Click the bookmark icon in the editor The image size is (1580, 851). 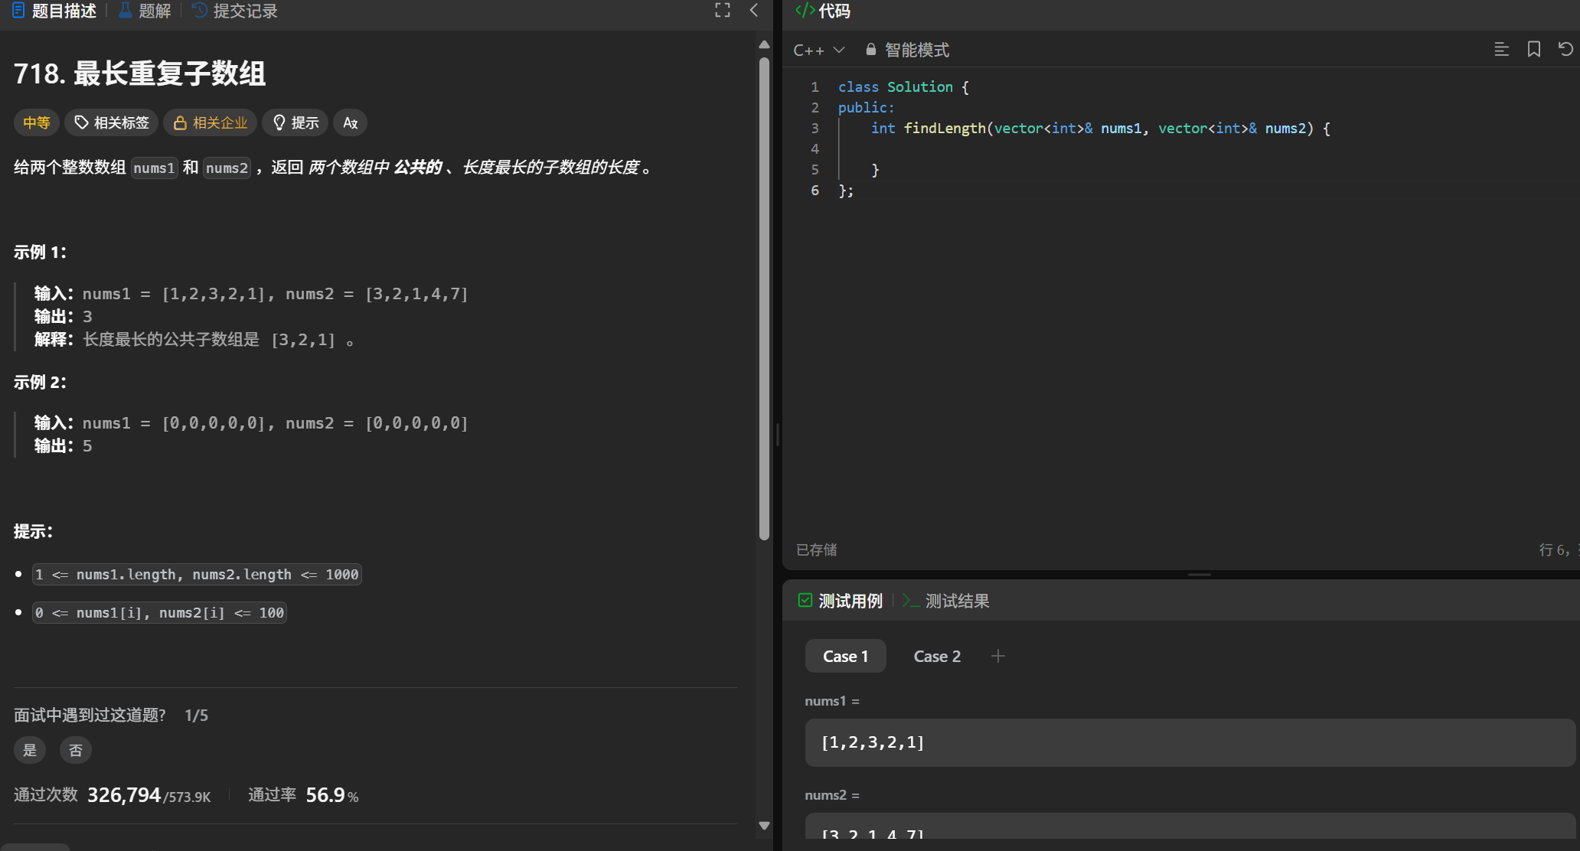(x=1533, y=50)
